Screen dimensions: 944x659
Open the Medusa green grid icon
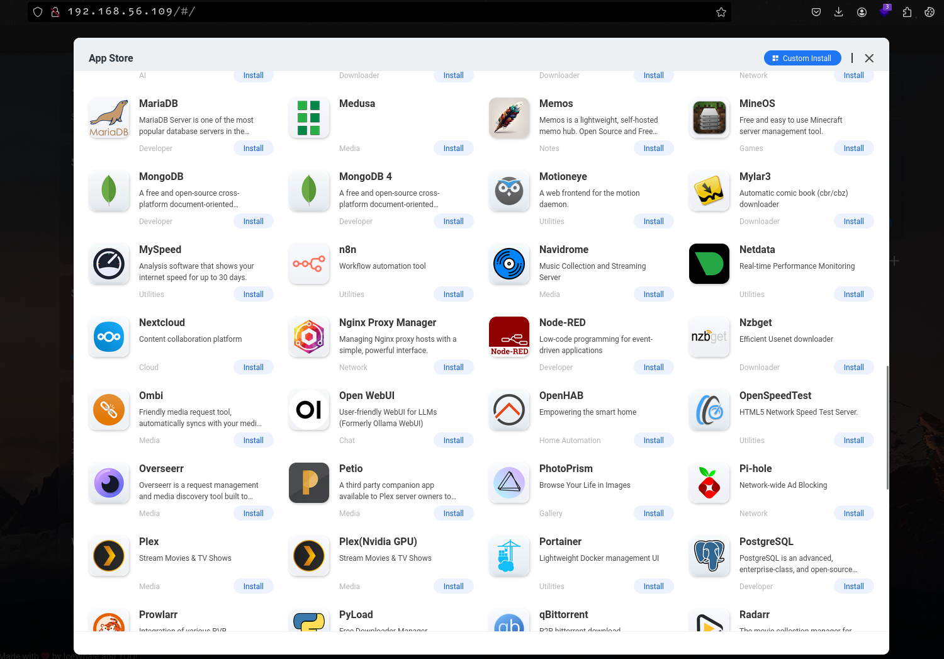pos(309,118)
